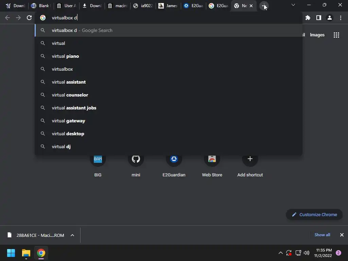Switch to the ia9022 tab
This screenshot has width=348, height=261.
click(143, 6)
